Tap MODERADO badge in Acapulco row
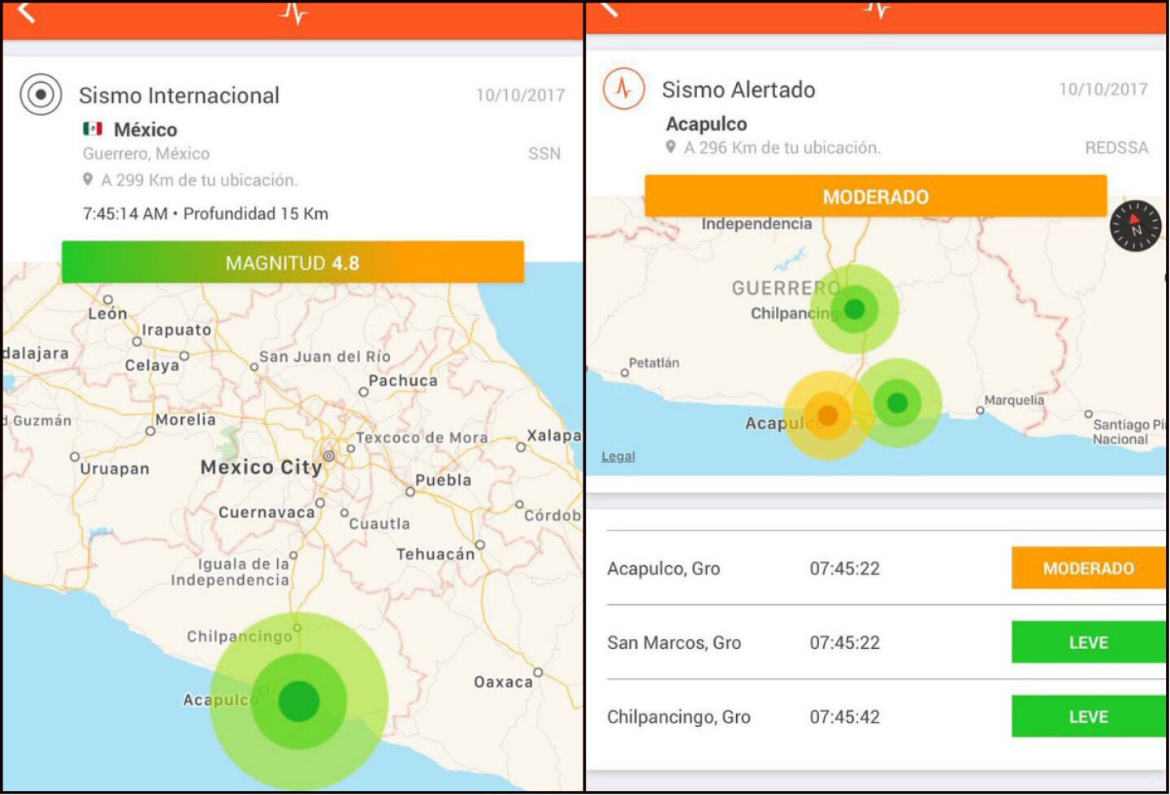 (1087, 568)
